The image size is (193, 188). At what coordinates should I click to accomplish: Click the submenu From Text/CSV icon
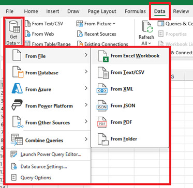click(x=103, y=72)
